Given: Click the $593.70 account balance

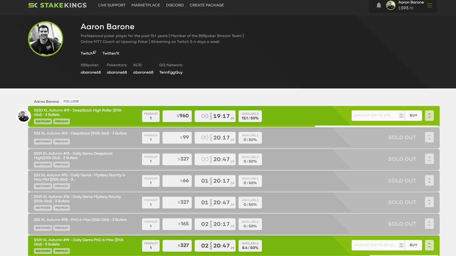Looking at the screenshot, I should pyautogui.click(x=406, y=8).
